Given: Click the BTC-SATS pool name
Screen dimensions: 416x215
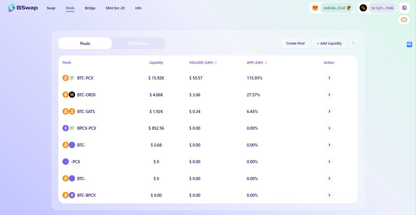Looking at the screenshot, I should click(86, 112).
